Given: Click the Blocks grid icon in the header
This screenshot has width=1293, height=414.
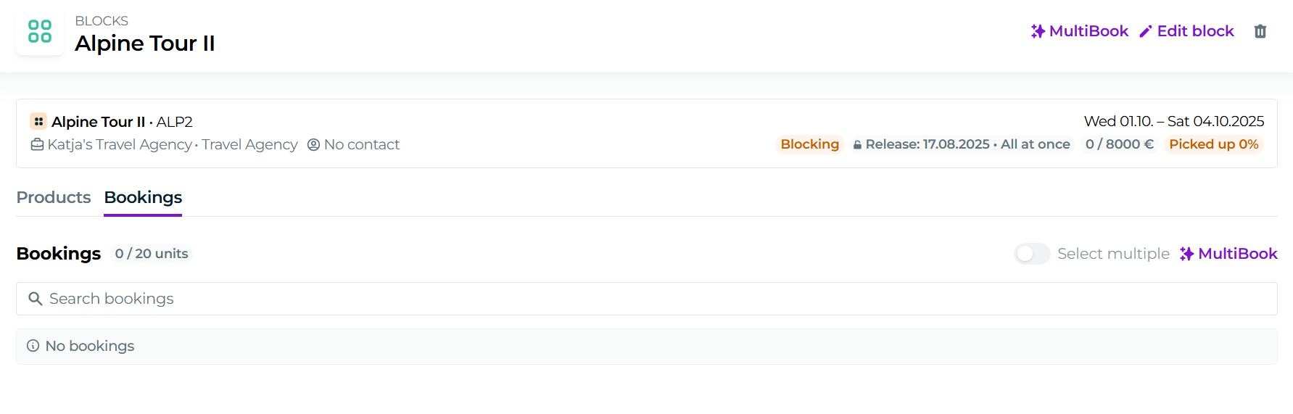Looking at the screenshot, I should (40, 31).
